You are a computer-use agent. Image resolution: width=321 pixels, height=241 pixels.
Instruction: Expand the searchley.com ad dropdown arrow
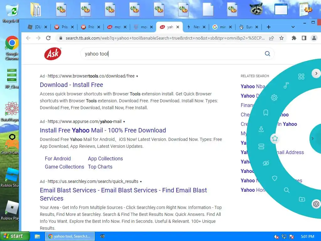coord(141,182)
